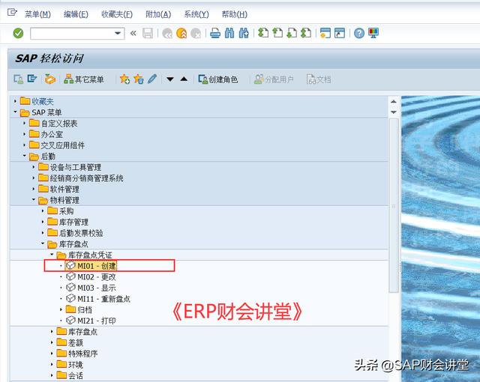Click the Find binoculars icon
This screenshot has width=480, height=382.
click(229, 33)
